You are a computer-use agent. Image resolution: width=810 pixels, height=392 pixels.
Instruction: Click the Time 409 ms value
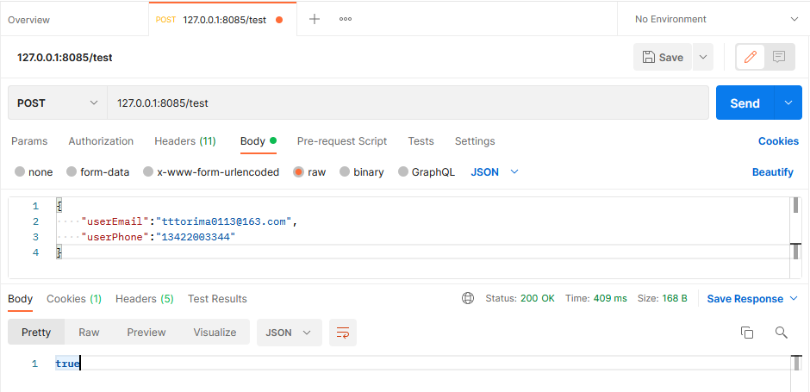(610, 298)
